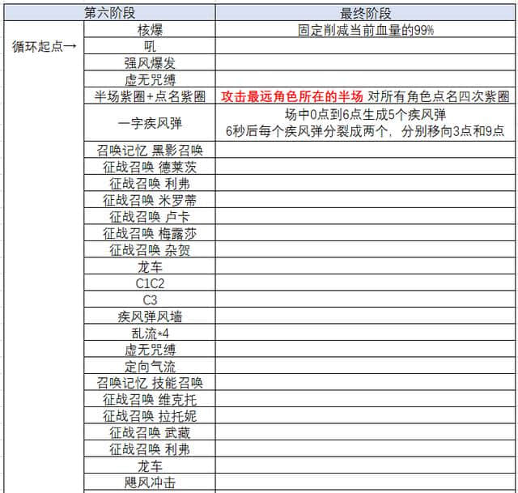The image size is (518, 493).
Task: Click the 固定削减当前血量的99% cell
Action: [x=365, y=29]
